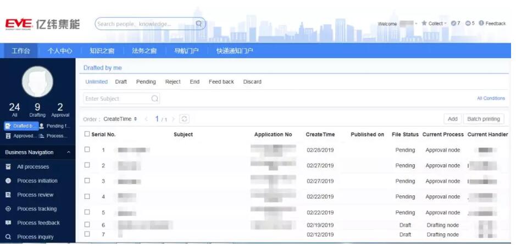Check the box for row 5
Viewport: 516px width, 248px height.
pos(87,212)
